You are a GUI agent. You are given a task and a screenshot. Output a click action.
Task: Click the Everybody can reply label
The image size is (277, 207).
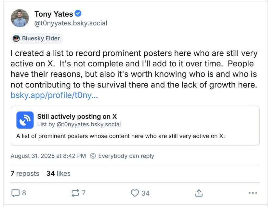[126, 156]
